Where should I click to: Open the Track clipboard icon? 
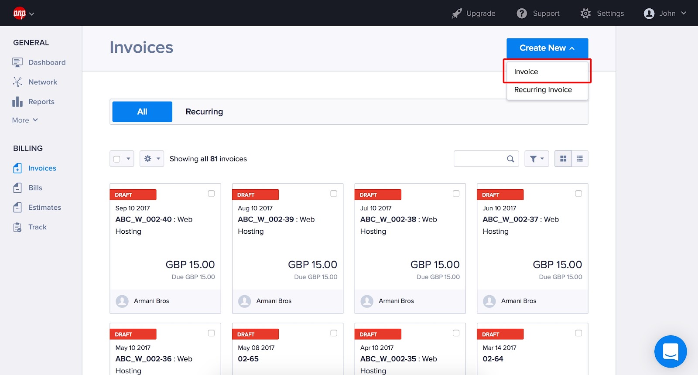click(17, 227)
